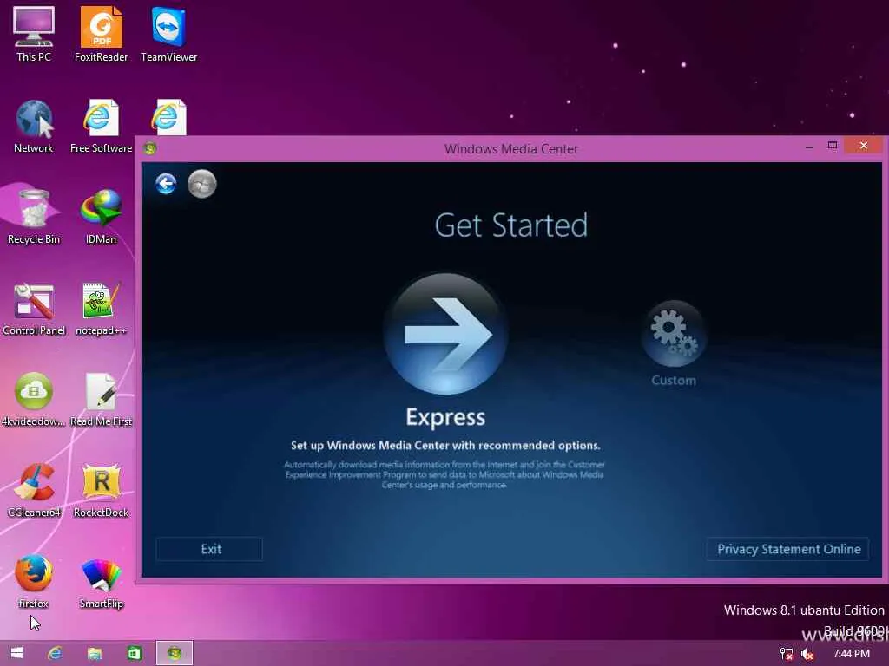Open This PC desktop icon
The height and width of the screenshot is (666, 889).
[34, 34]
